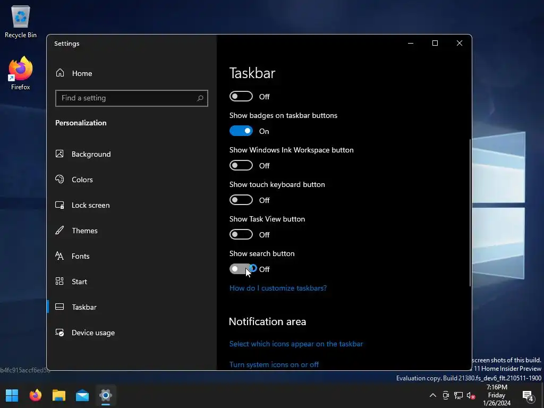Enable Show Windows Ink Workspace button
Viewport: 544px width, 408px height.
click(241, 165)
